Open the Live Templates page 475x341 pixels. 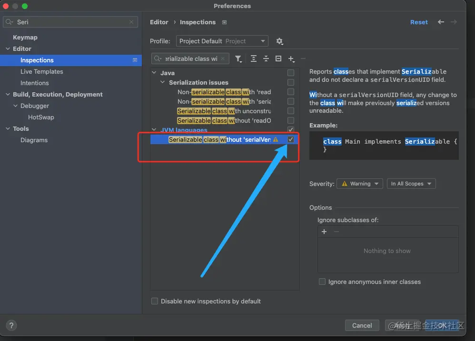tap(42, 72)
